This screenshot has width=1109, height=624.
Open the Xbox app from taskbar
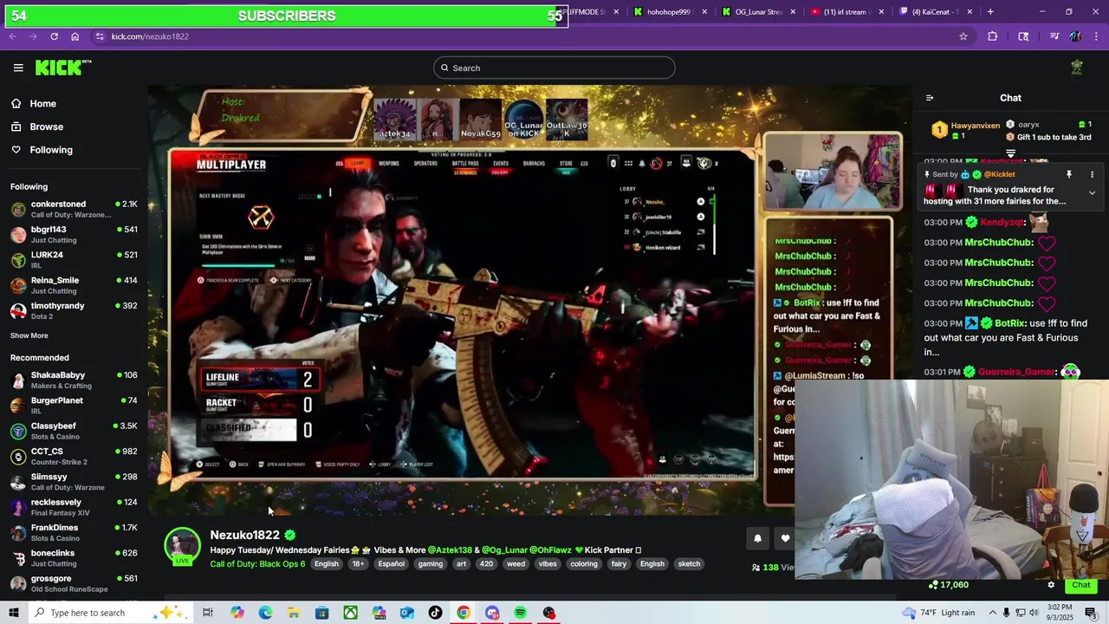(x=350, y=613)
